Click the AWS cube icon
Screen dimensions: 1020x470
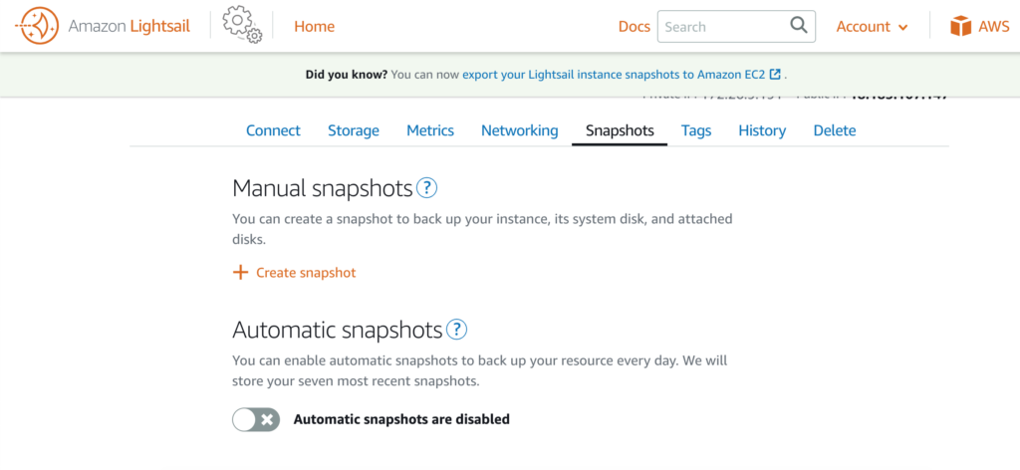(960, 26)
